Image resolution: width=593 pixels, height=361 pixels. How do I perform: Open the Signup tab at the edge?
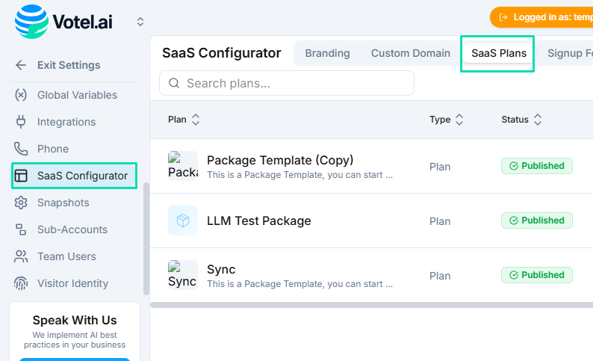(570, 53)
